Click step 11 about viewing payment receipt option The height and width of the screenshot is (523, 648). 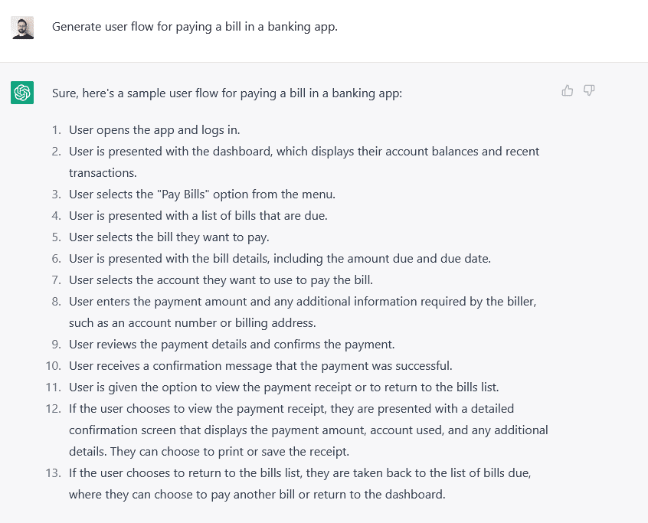click(x=284, y=387)
